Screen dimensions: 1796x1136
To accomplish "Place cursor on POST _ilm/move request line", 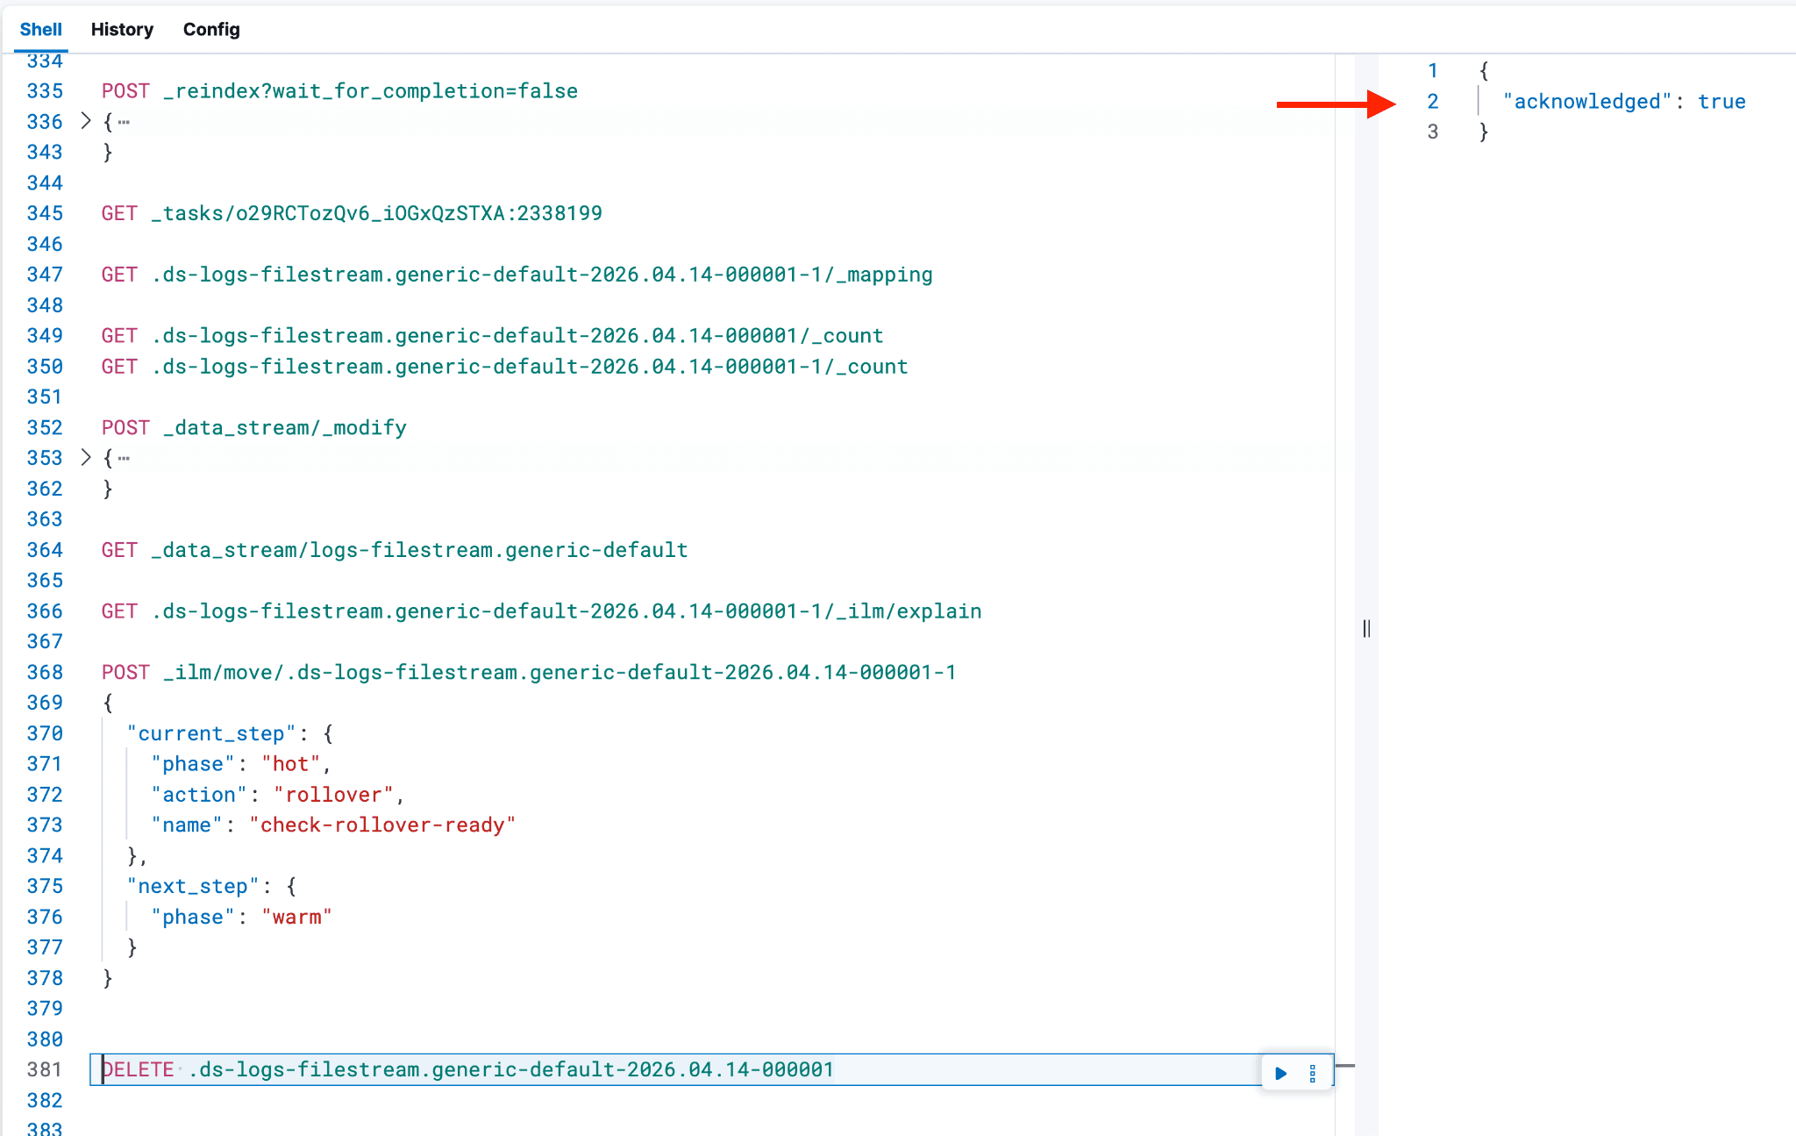I will [529, 672].
